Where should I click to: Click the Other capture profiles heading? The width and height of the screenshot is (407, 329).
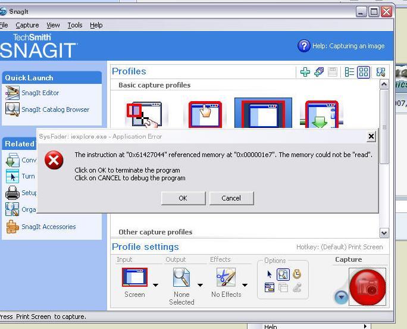pyautogui.click(x=155, y=232)
